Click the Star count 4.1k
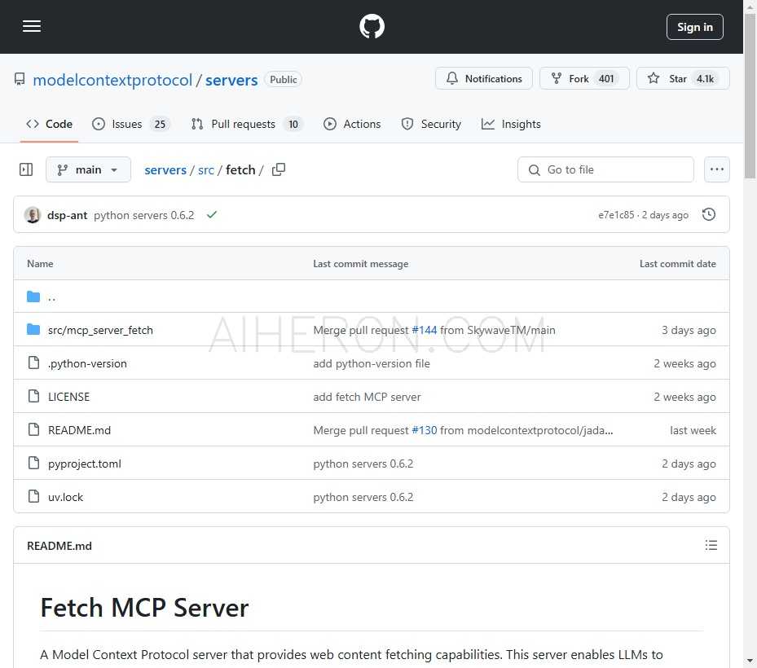 [x=705, y=79]
